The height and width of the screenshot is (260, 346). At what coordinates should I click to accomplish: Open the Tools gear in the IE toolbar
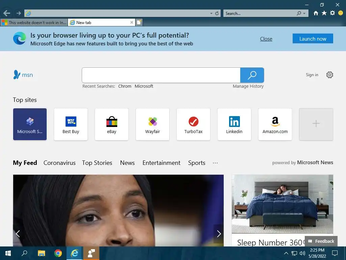tap(332, 13)
